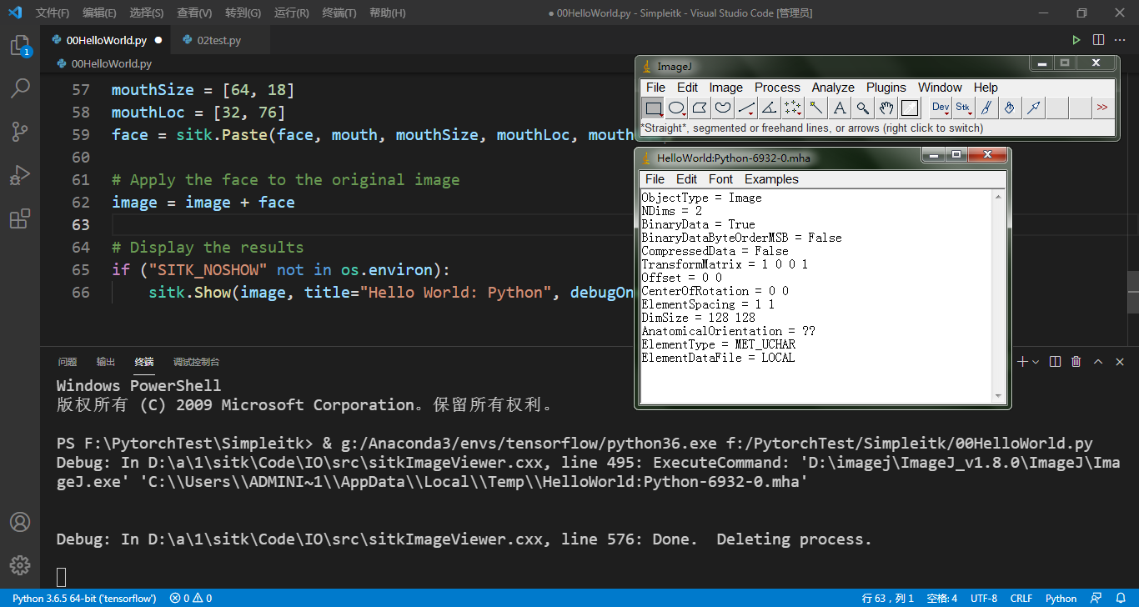Select the magnifying glass zoom tool
Viewport: 1139px width, 607px height.
pyautogui.click(x=864, y=108)
